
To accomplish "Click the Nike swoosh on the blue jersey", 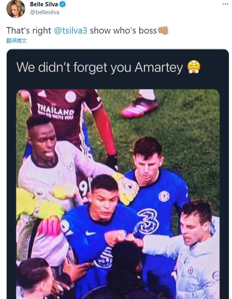I will (x=90, y=233).
